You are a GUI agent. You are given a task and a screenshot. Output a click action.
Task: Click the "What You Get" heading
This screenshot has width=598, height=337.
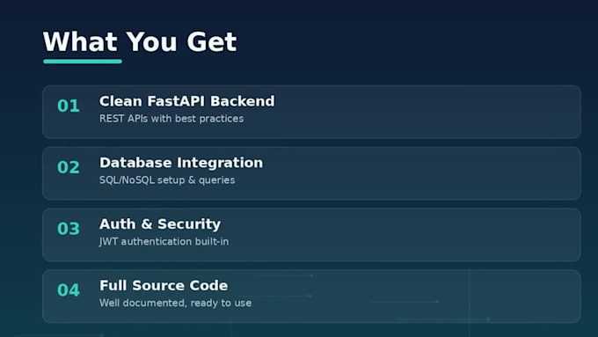pos(140,41)
